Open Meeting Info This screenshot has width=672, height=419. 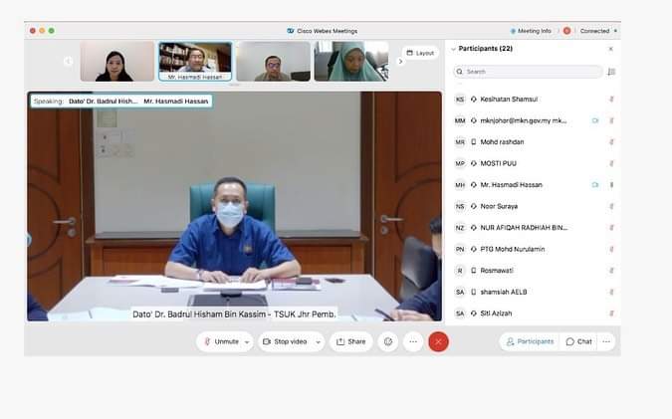tap(531, 31)
